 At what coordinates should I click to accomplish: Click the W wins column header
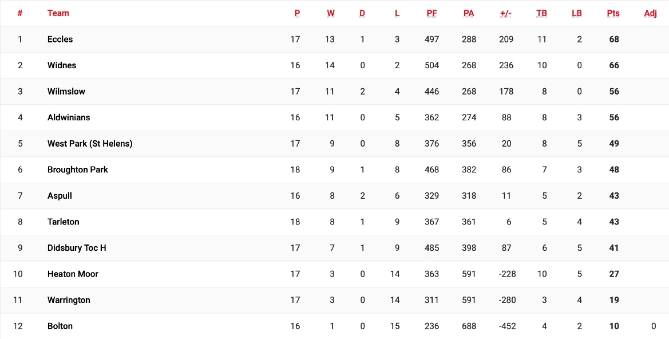pyautogui.click(x=331, y=13)
